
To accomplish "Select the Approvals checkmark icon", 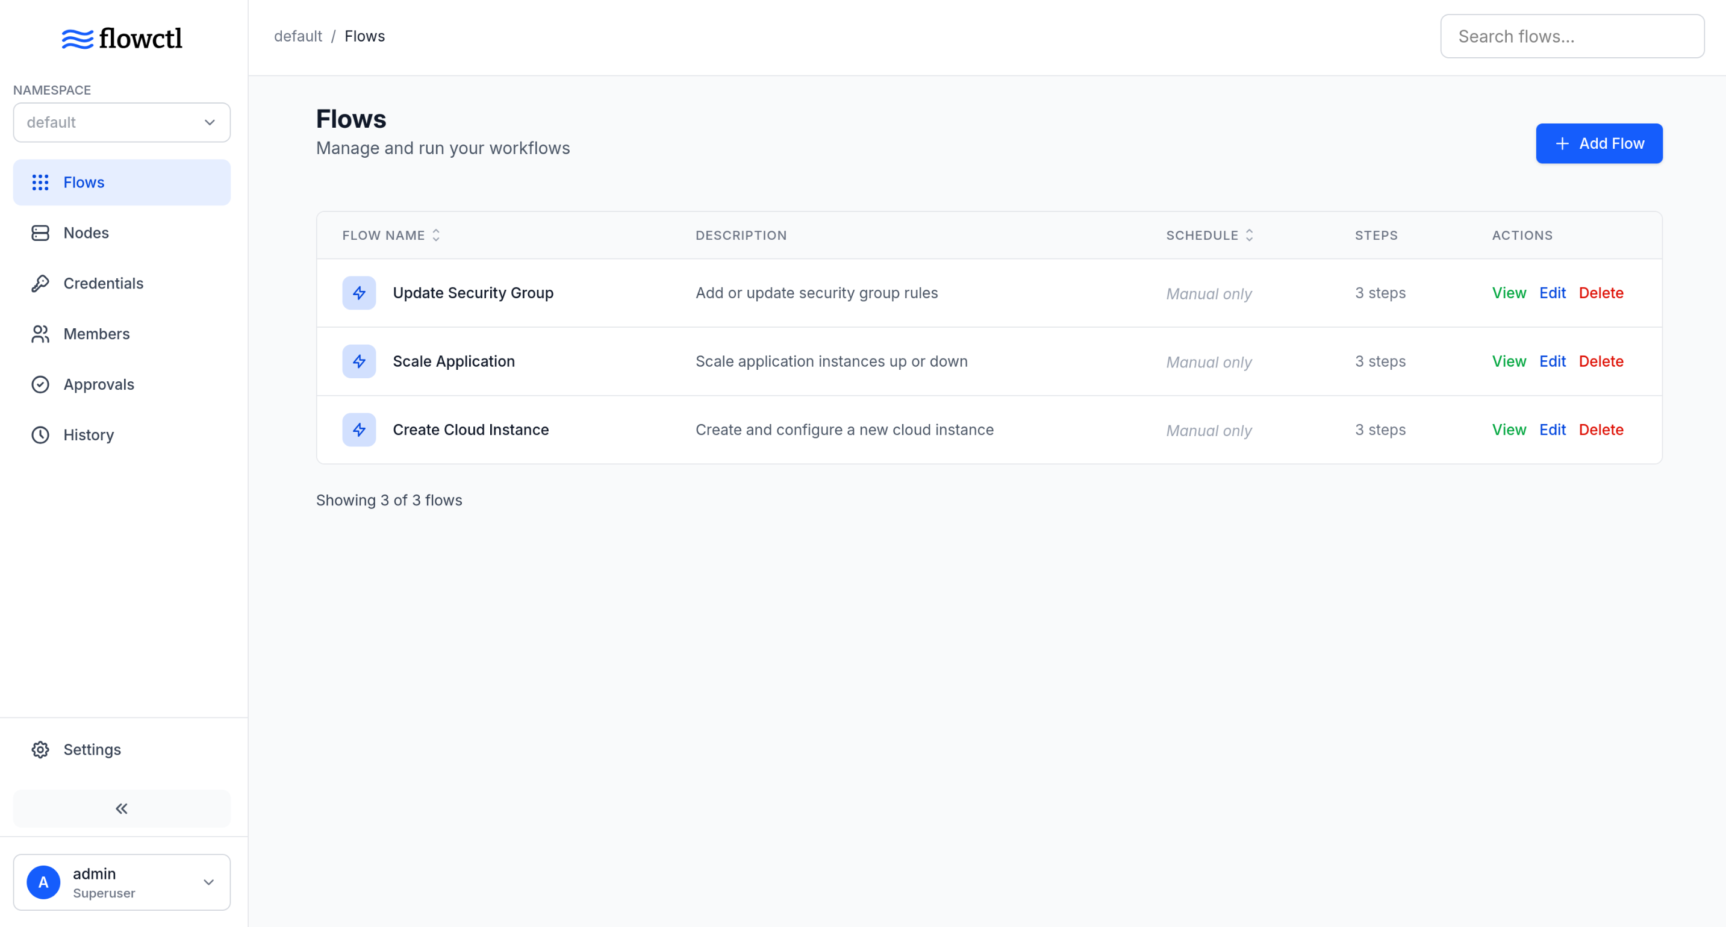I will click(x=40, y=384).
